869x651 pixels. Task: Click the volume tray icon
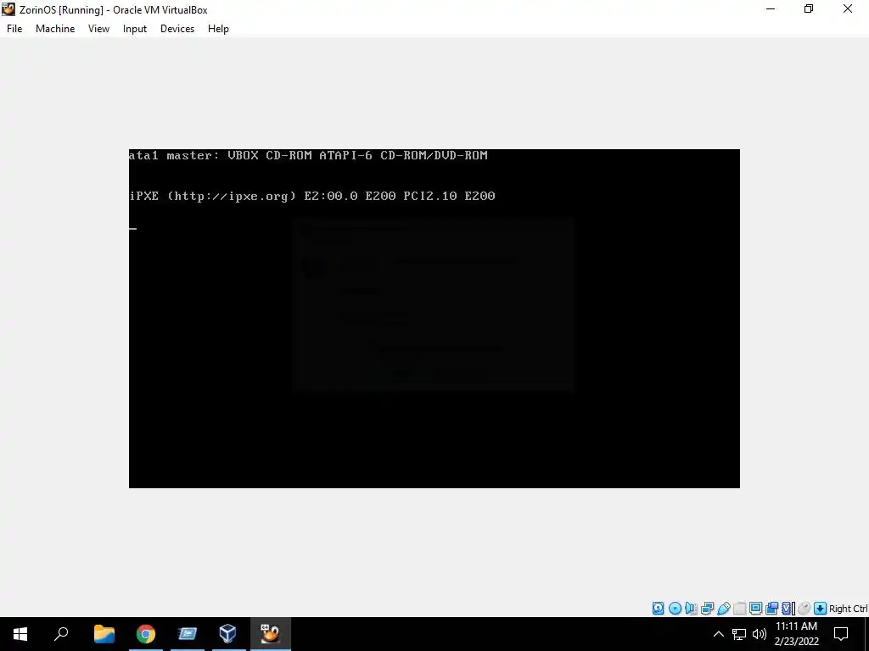[760, 634]
